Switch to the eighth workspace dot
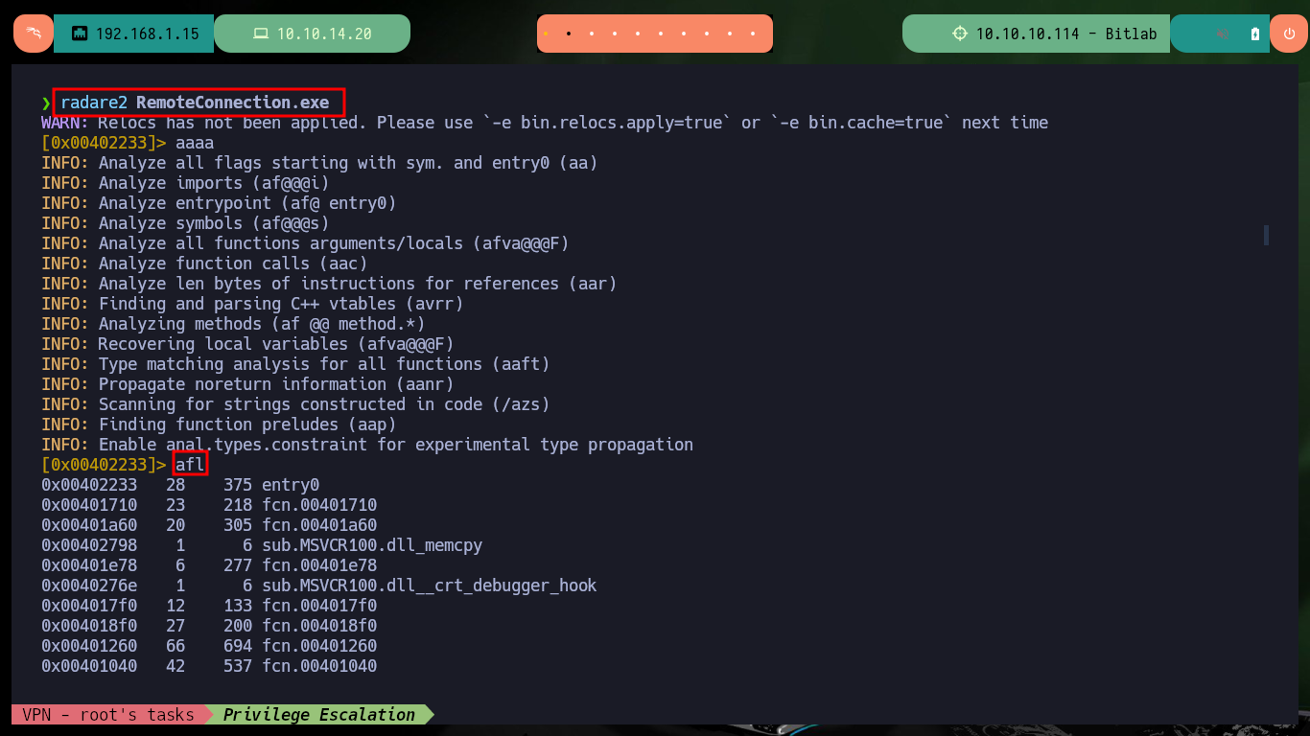Viewport: 1310px width, 736px height. 707,34
